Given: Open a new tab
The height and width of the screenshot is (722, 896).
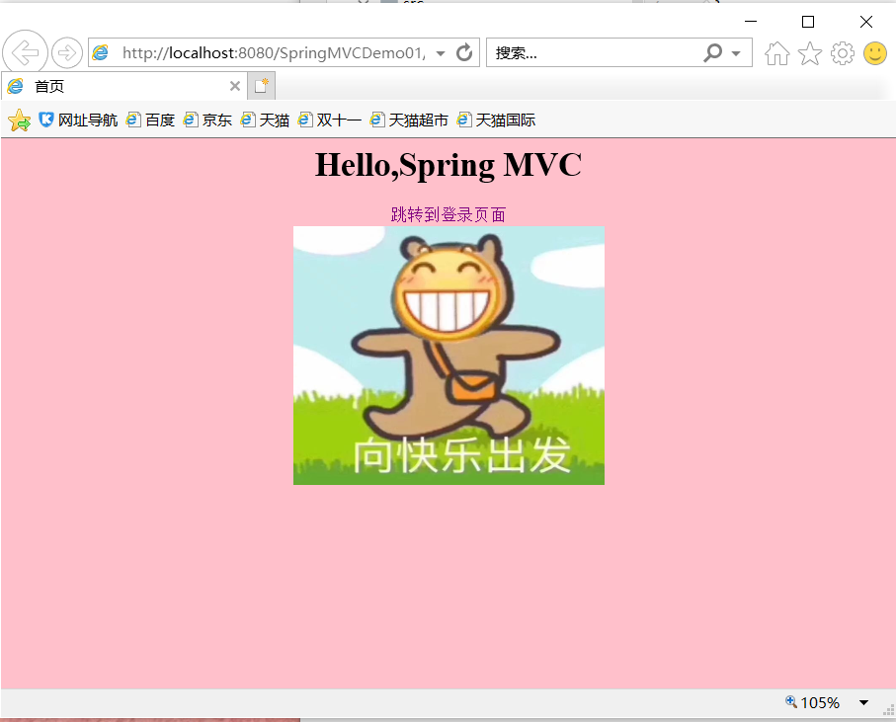Looking at the screenshot, I should 261,86.
